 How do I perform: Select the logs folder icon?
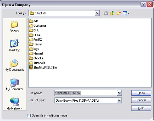(31, 49)
